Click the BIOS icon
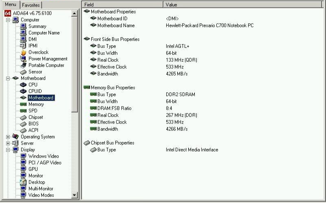This screenshot has width=326, height=203. click(x=23, y=124)
